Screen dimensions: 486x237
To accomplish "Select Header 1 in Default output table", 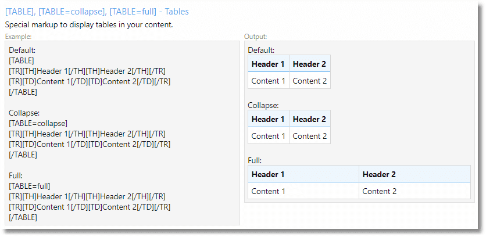I will tap(268, 64).
